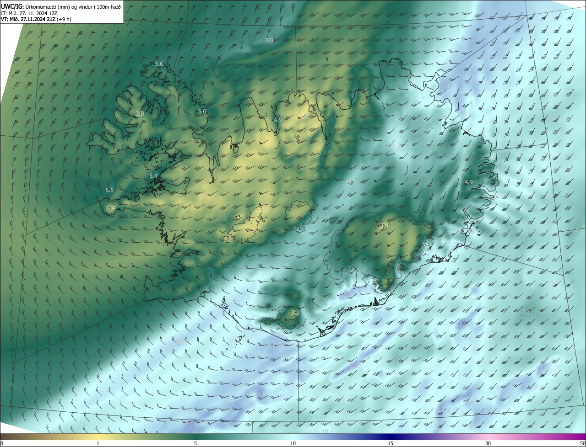Click the 5 tick on the color scale
The height and width of the screenshot is (447, 586).
point(195,444)
